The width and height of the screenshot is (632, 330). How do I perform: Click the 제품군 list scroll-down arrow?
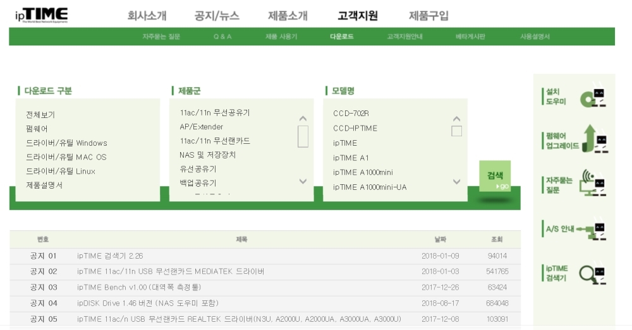[303, 182]
